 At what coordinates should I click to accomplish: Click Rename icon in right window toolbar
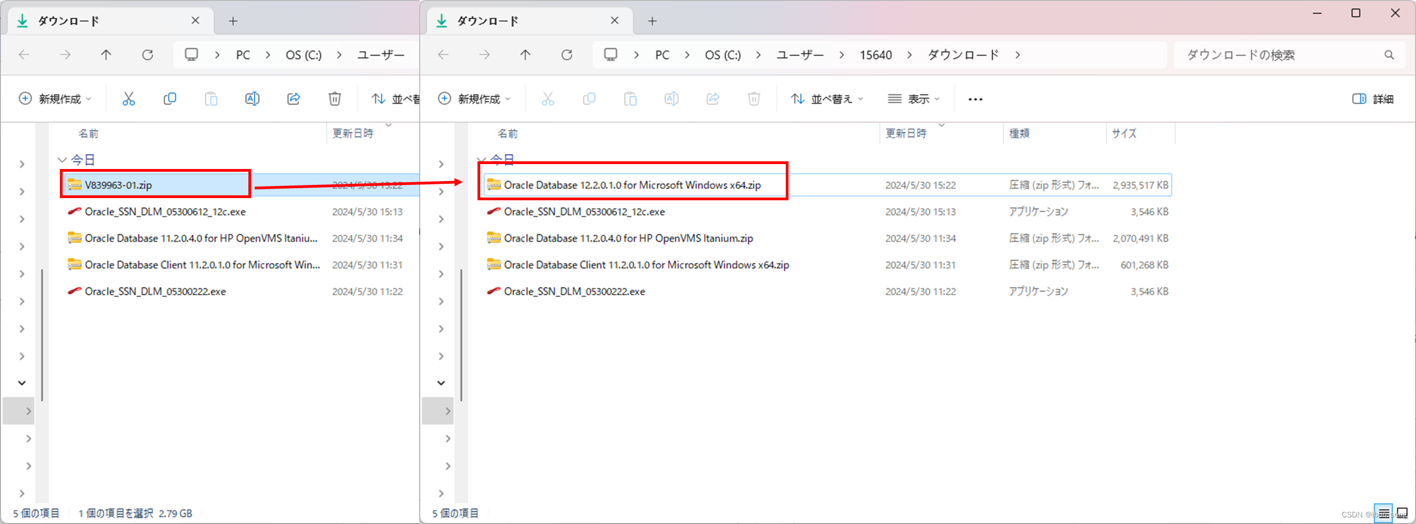point(671,99)
